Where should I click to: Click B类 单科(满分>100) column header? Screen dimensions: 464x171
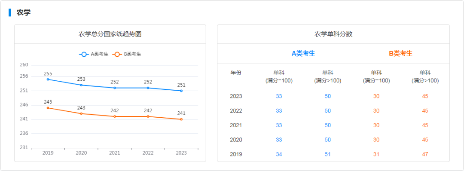pyautogui.click(x=425, y=76)
